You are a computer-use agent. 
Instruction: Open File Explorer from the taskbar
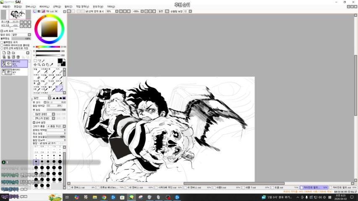tap(95, 197)
